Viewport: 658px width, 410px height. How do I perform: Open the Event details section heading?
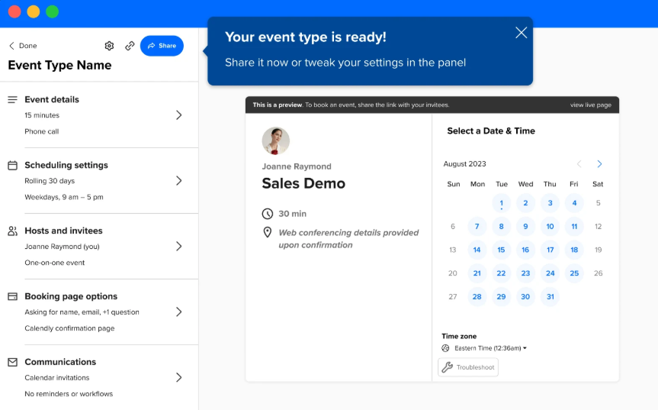(x=52, y=99)
